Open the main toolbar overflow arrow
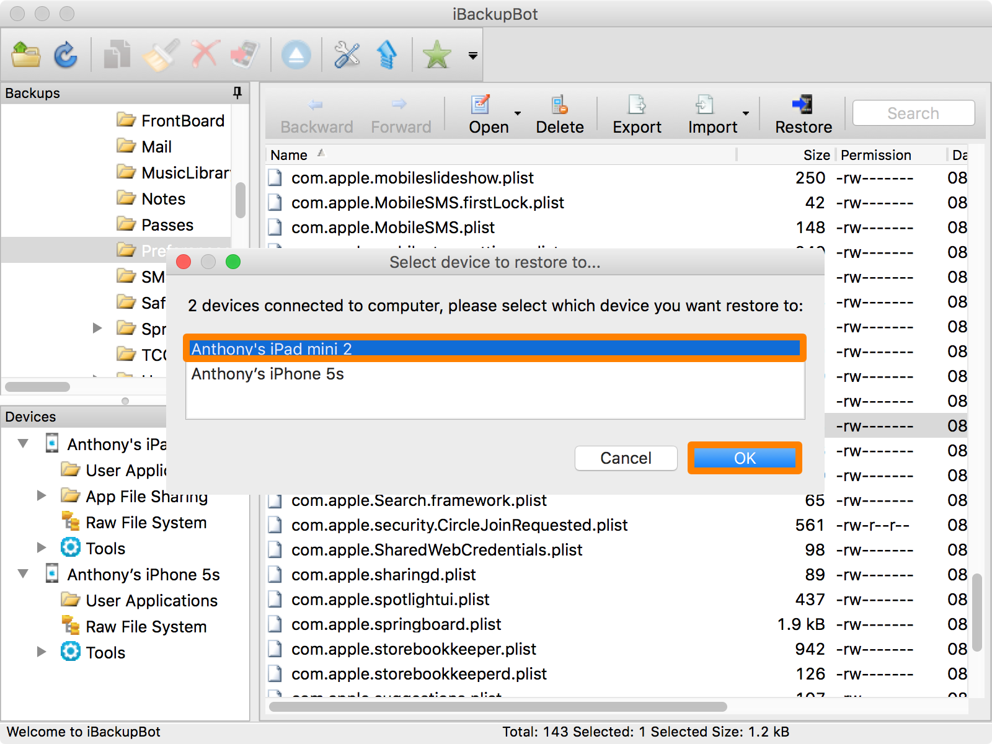 coord(473,56)
